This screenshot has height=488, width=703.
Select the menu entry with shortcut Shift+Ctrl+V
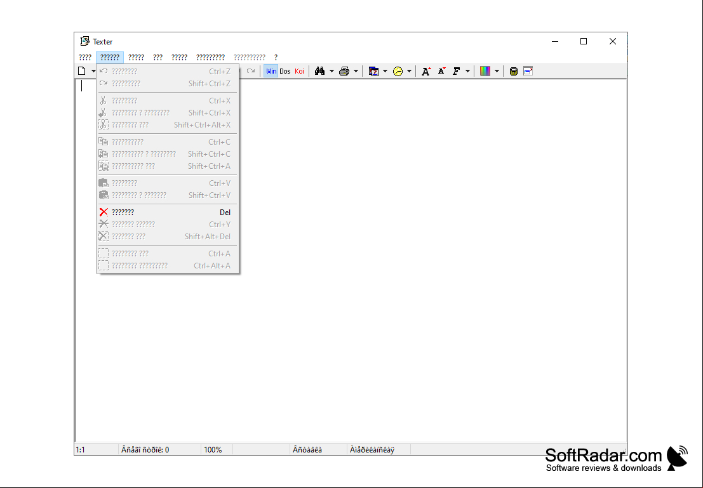pos(168,195)
